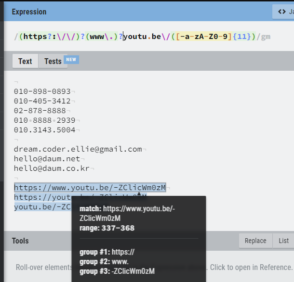Click the email dream.coder.ellie@gmail.com

pyautogui.click(x=78, y=149)
